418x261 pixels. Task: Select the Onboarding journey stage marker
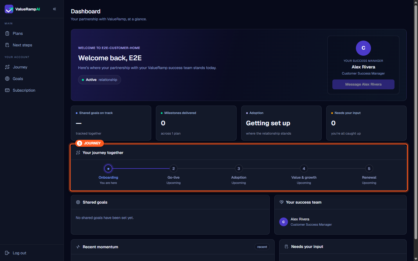pos(108,168)
